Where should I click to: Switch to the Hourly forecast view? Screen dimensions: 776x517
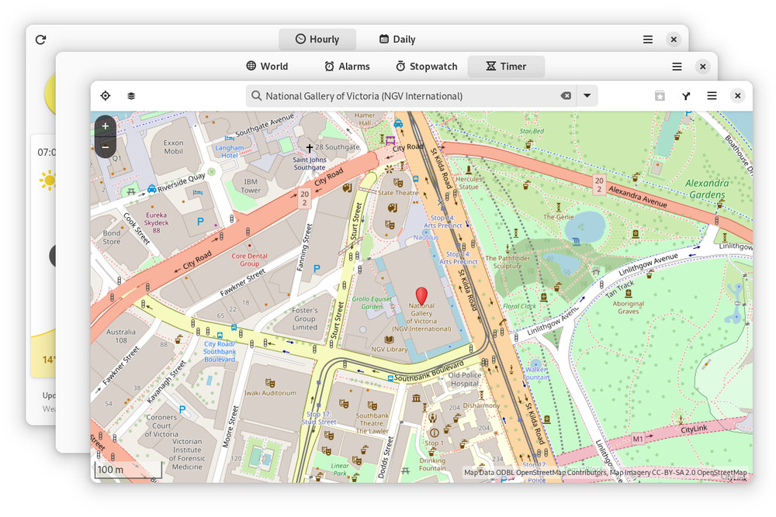pos(317,40)
